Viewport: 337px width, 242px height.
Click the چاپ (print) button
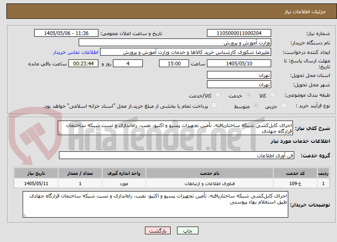(187, 230)
